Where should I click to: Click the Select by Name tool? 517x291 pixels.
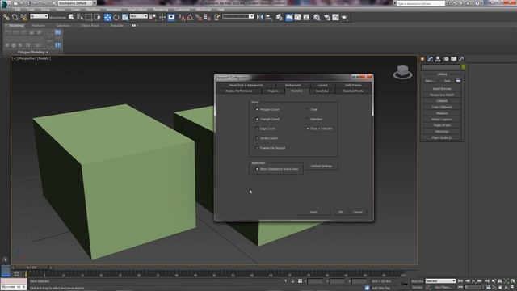click(x=80, y=17)
